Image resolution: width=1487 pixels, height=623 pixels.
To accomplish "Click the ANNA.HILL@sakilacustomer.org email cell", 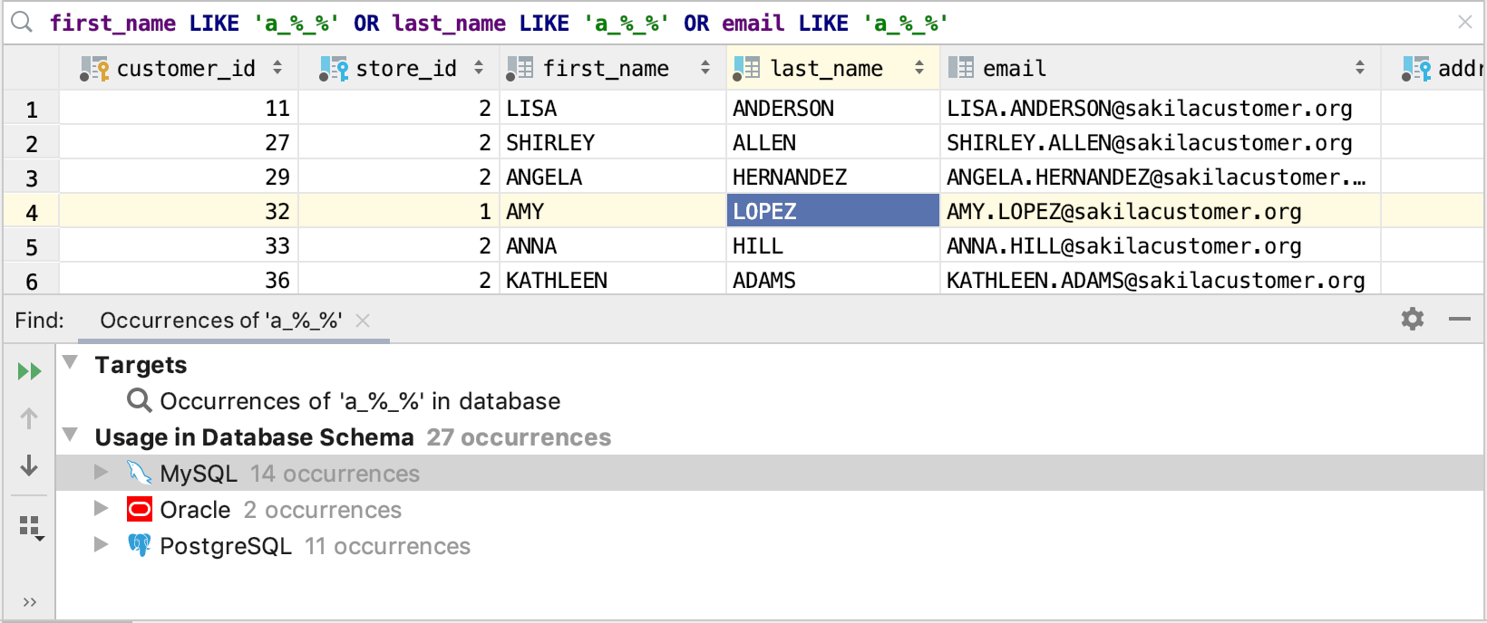I will pyautogui.click(x=1161, y=245).
